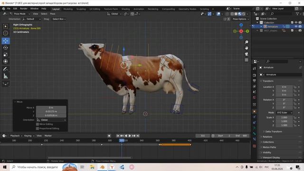Play the animation forward
This screenshot has height=171, width=304.
(130, 136)
